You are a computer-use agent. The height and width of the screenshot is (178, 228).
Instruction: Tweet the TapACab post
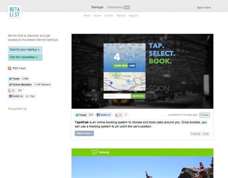(81, 115)
